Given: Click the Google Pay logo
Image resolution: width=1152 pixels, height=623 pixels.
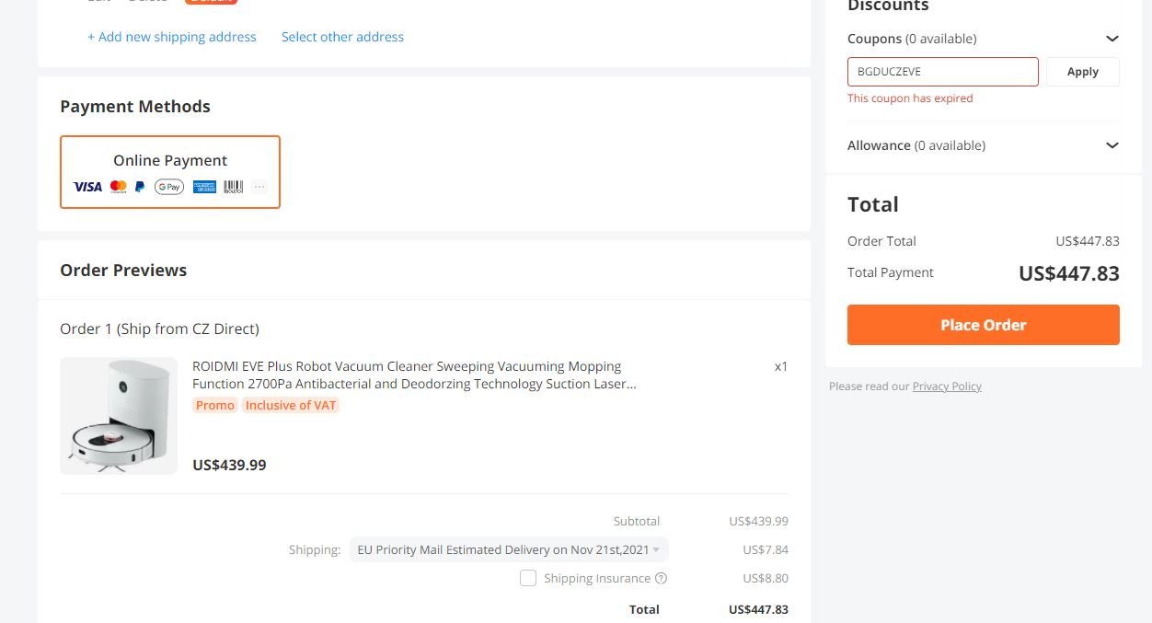Looking at the screenshot, I should (x=169, y=187).
